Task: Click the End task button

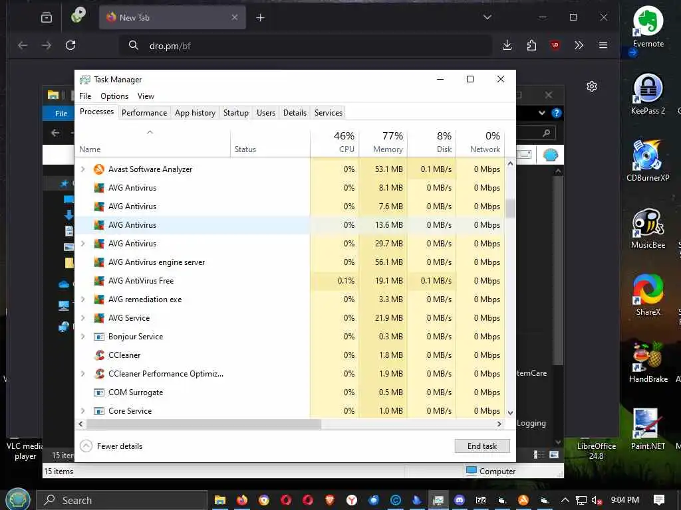Action: tap(482, 446)
